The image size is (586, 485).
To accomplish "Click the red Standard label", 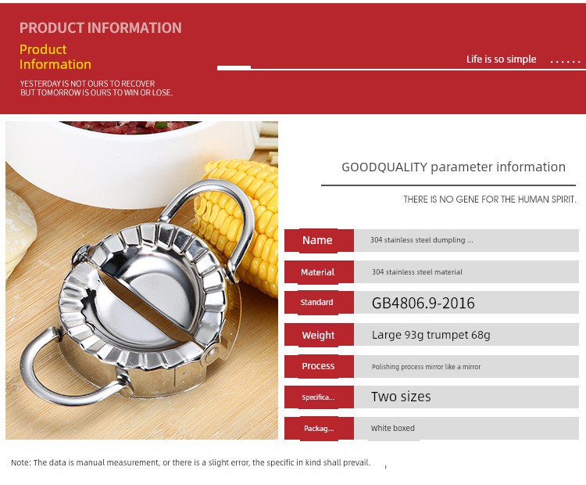I will point(318,303).
